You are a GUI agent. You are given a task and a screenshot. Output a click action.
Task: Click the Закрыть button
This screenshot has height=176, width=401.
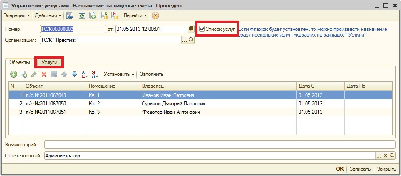point(387,169)
